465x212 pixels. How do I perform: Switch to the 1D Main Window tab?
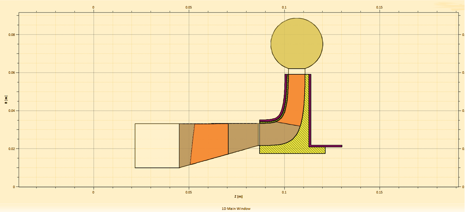(236, 209)
